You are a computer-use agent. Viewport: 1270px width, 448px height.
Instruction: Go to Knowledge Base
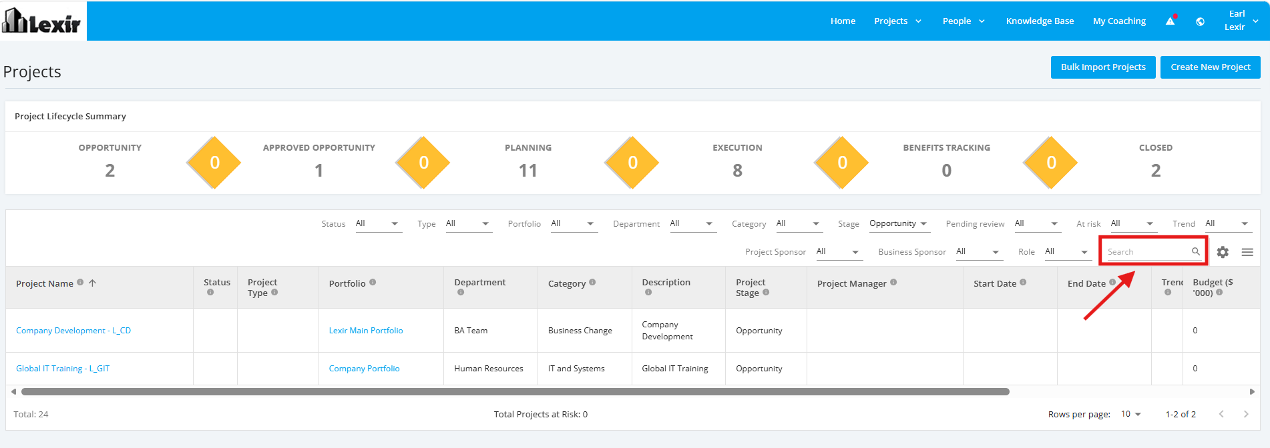[1040, 21]
